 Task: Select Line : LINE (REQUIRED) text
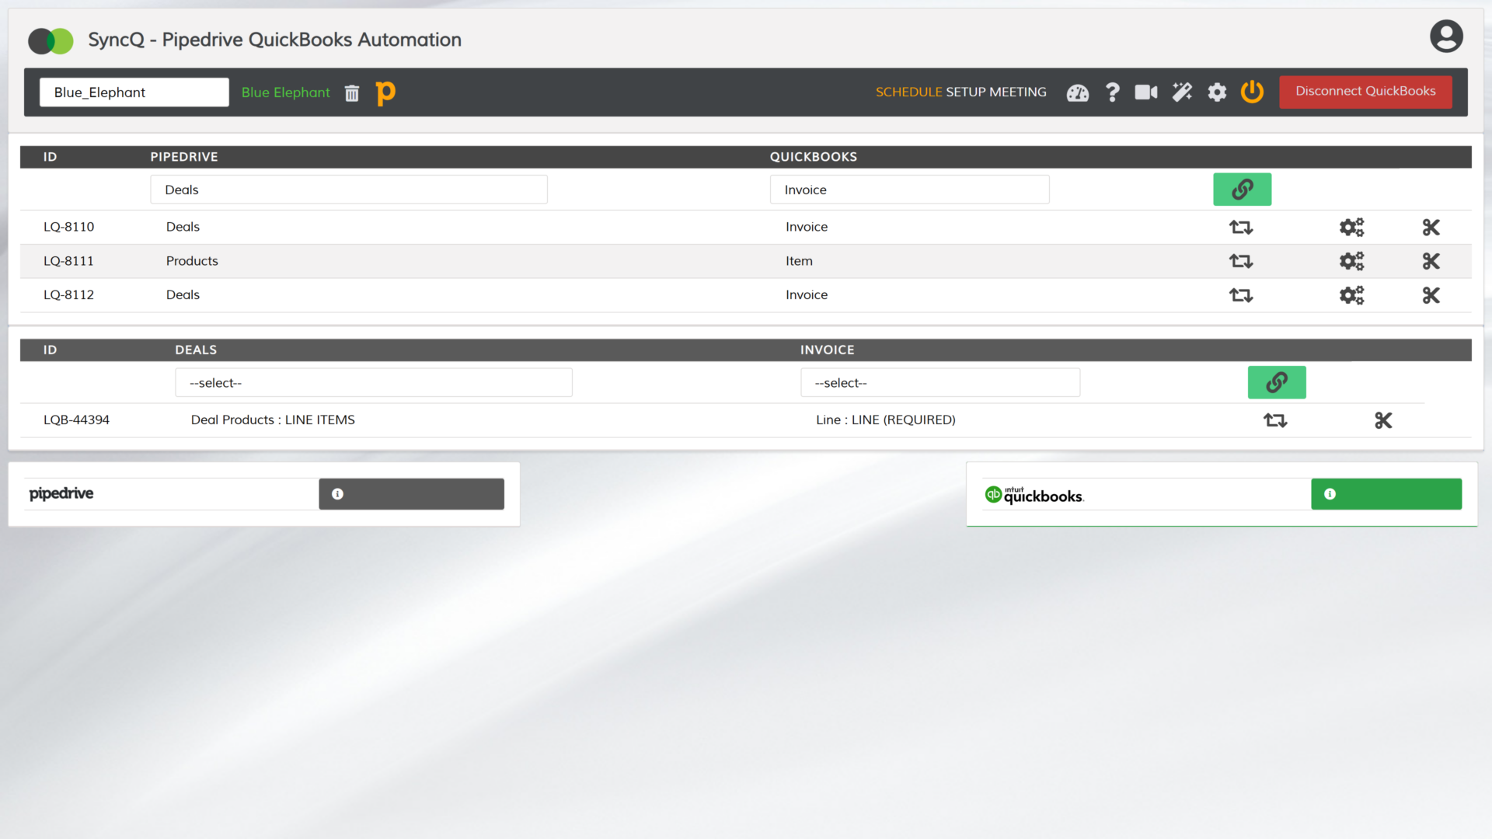click(886, 419)
